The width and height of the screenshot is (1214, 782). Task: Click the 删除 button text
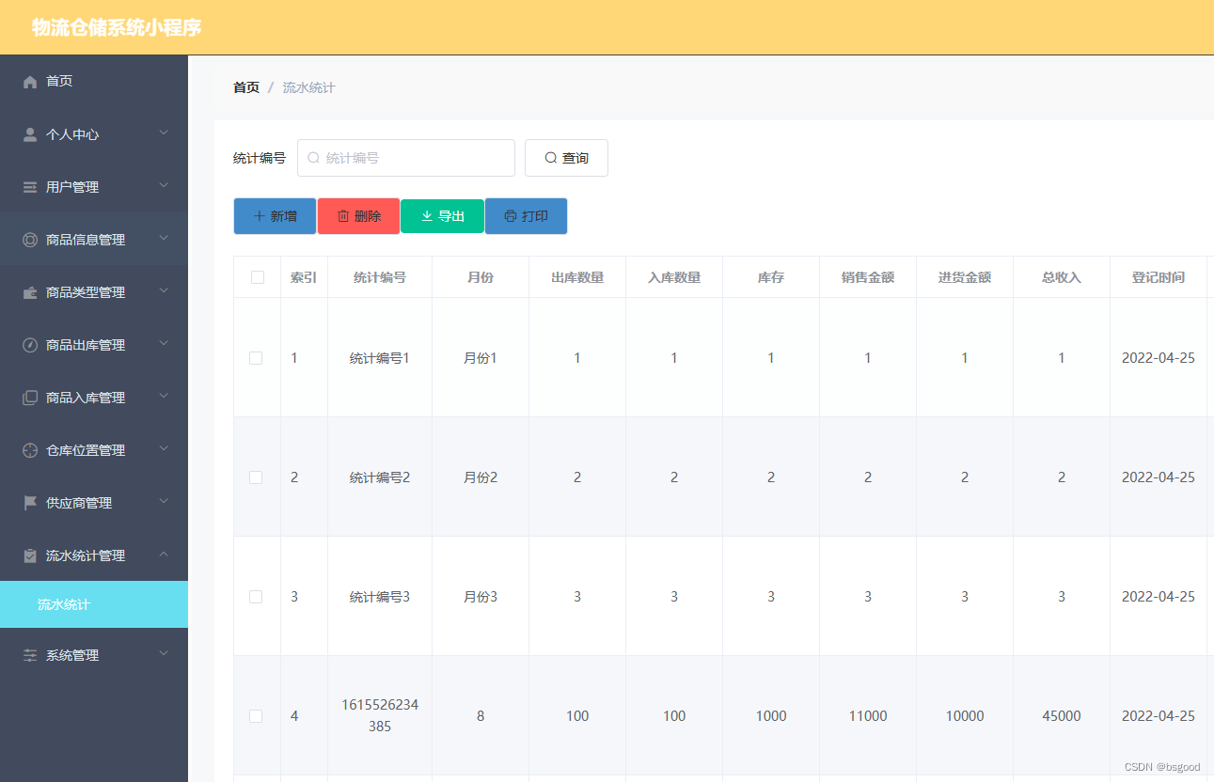[368, 216]
